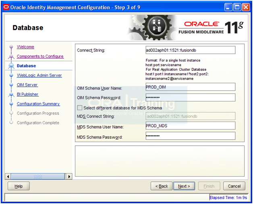Image resolution: width=253 pixels, height=204 pixels.
Task: Minimize the configuration window
Action: [228, 7]
